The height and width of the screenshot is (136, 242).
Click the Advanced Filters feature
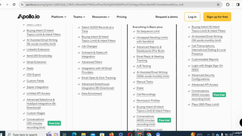92,62
